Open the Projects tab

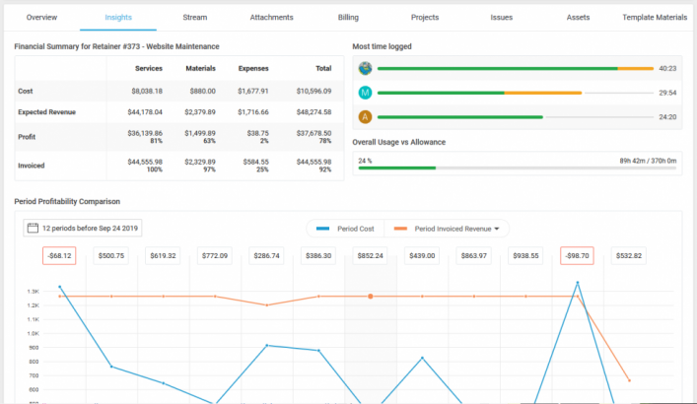pos(425,18)
